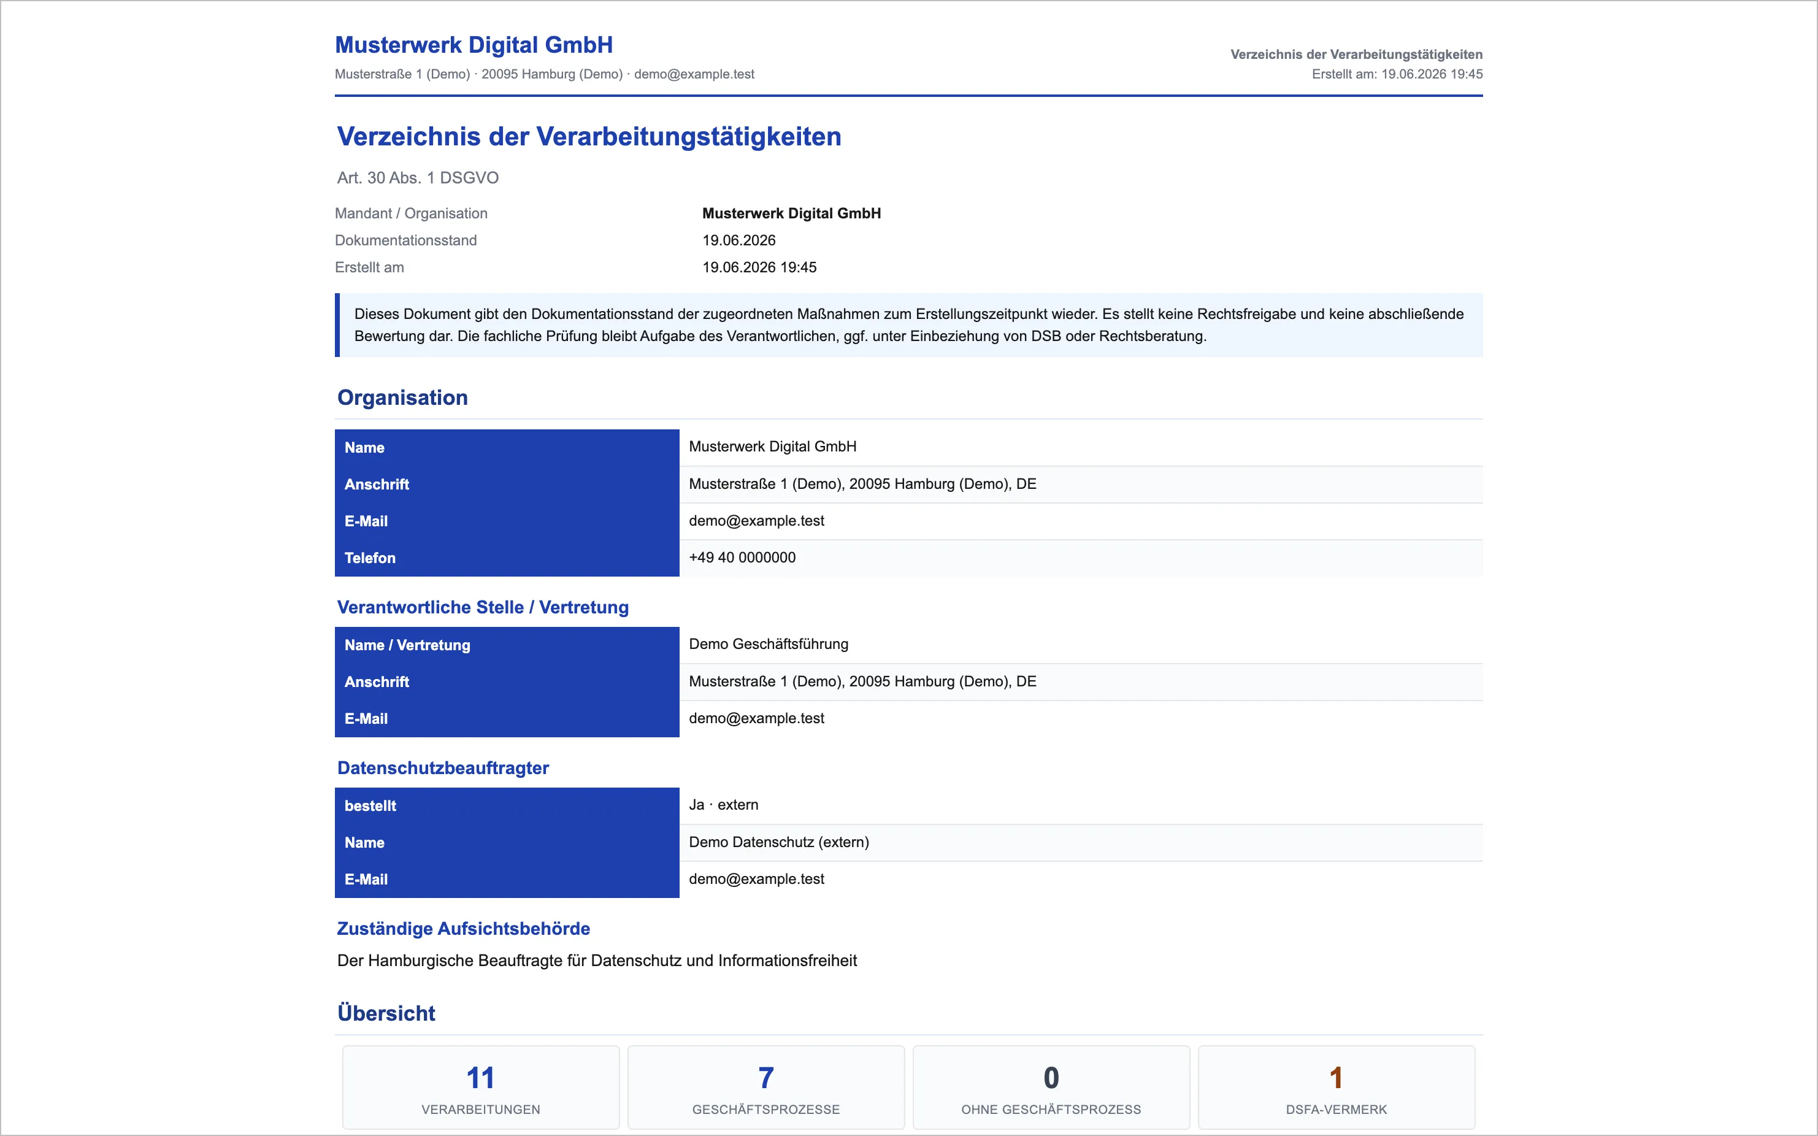The width and height of the screenshot is (1818, 1136).
Task: Click the 'Erstellt am' label in metadata
Action: point(369,267)
